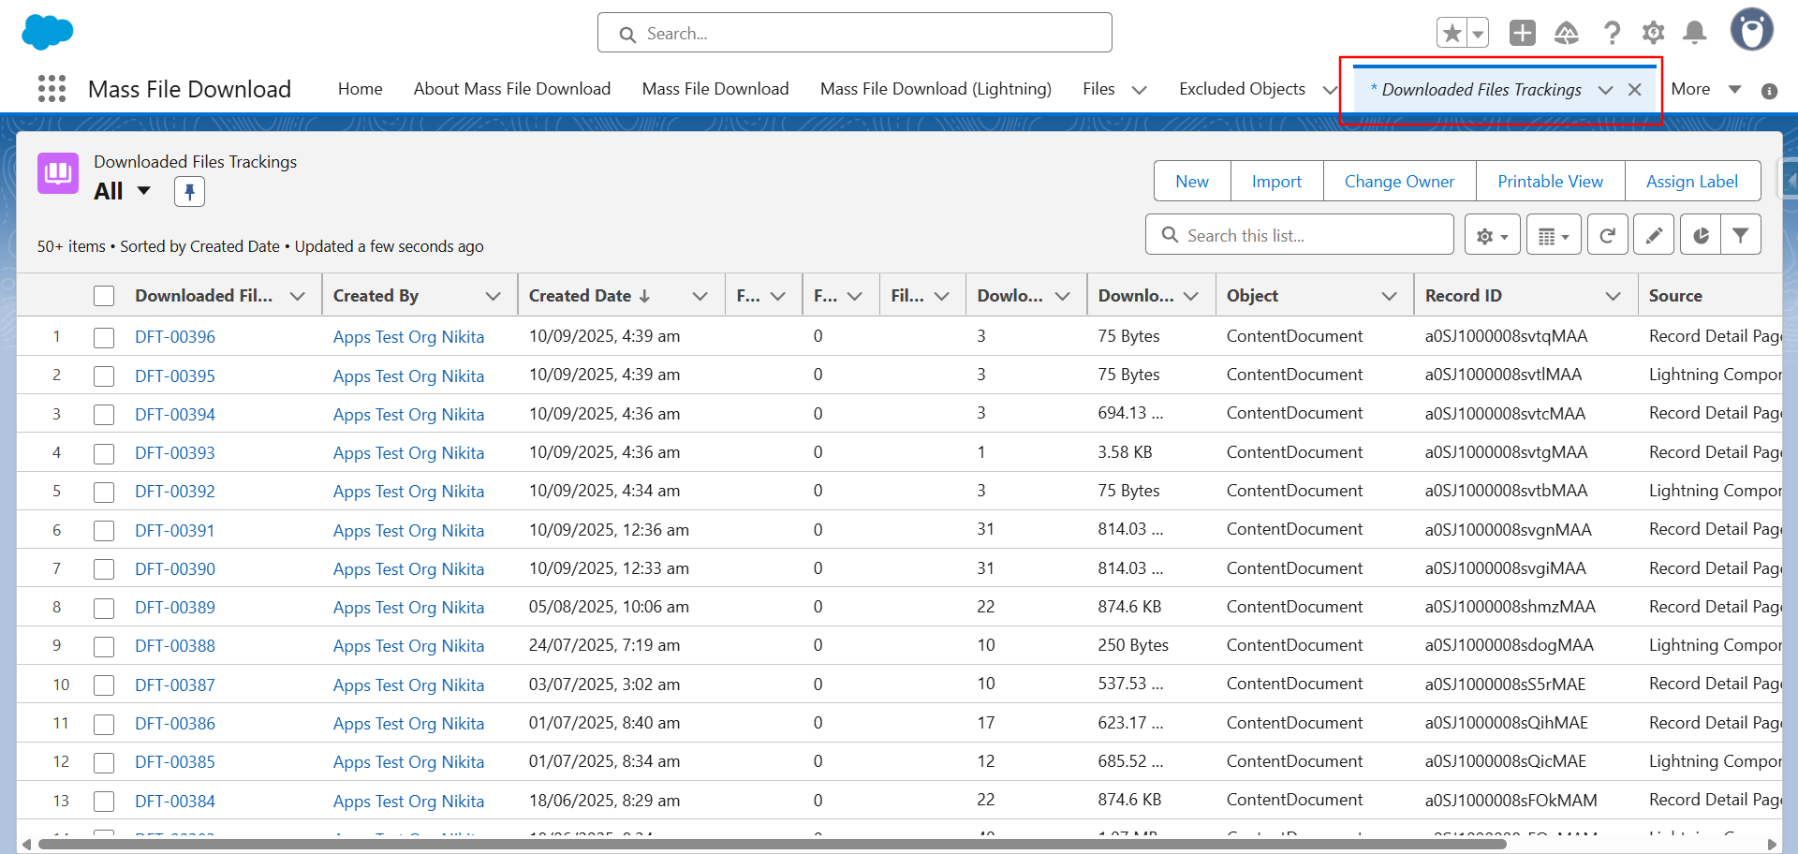Viewport: 1798px width, 854px height.
Task: Open record DFT-00391
Action: [175, 531]
